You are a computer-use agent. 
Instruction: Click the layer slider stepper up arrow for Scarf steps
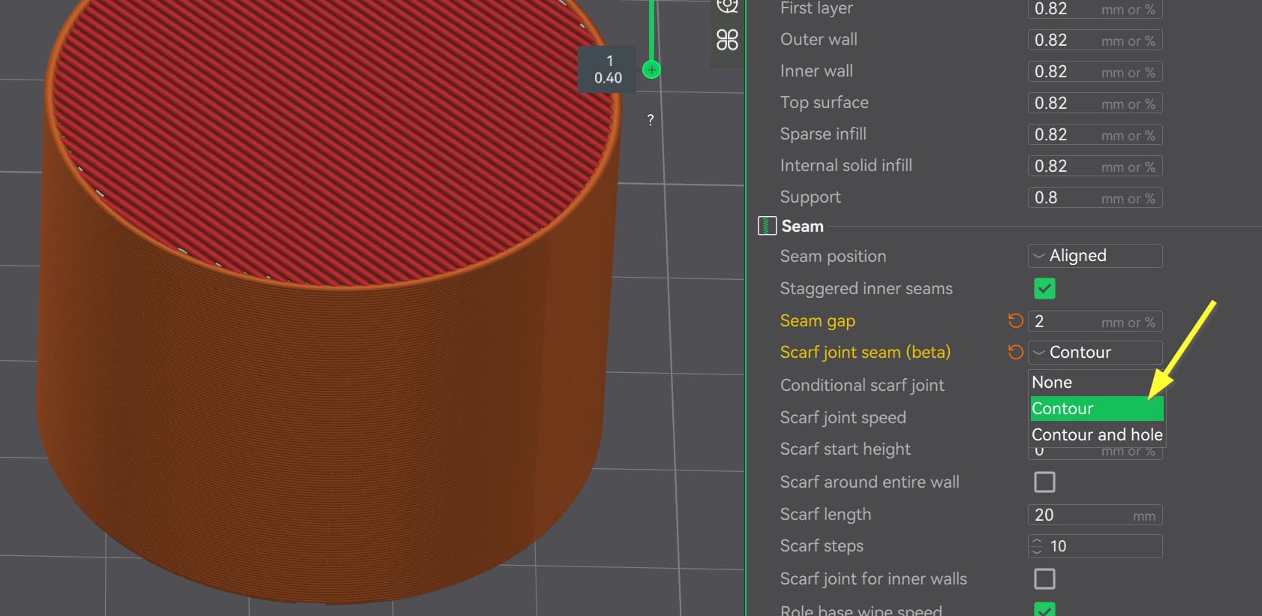click(x=1037, y=541)
